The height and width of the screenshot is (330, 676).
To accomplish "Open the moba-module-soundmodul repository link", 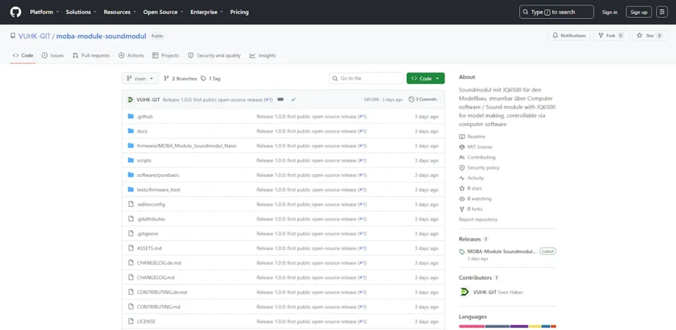I will coord(101,36).
